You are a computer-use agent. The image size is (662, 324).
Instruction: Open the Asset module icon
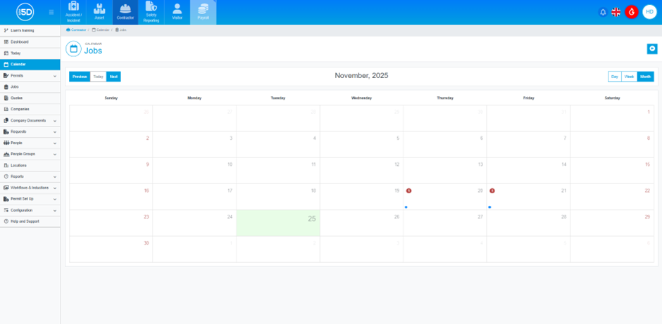[99, 12]
